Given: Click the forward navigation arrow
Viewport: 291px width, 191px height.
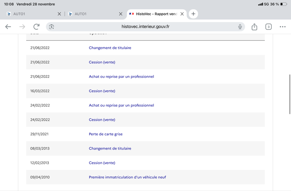Looking at the screenshot, I should 22,27.
